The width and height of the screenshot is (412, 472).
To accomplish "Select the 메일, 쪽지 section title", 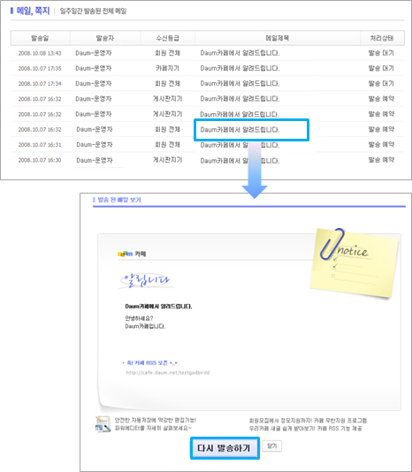I will pos(33,11).
